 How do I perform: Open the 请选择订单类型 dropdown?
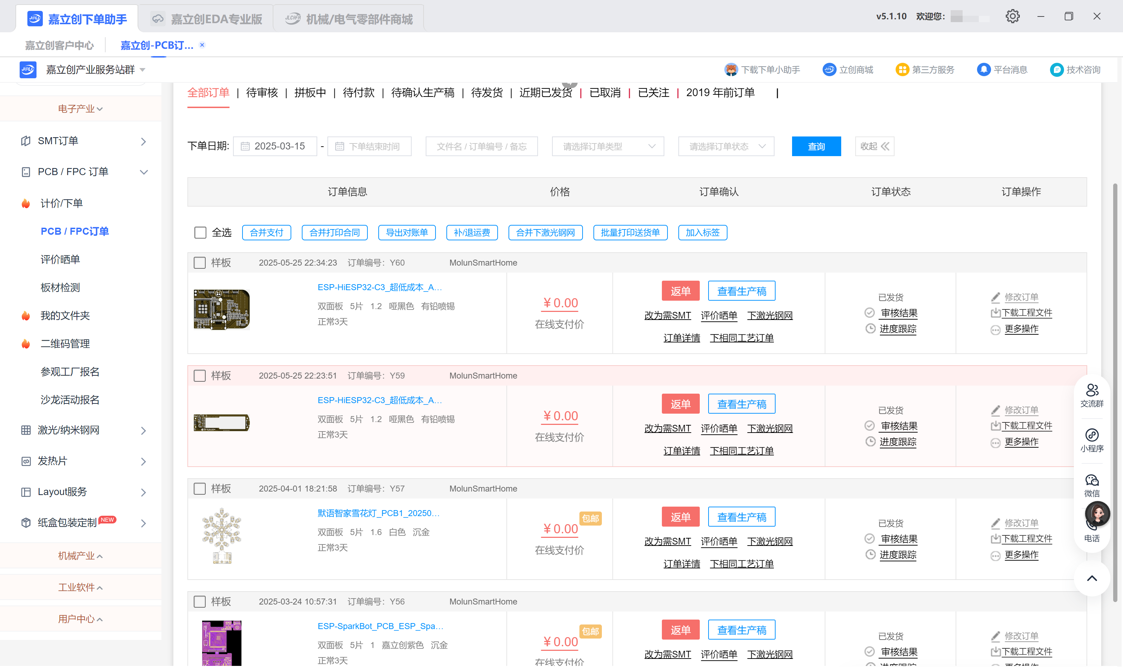pos(607,146)
